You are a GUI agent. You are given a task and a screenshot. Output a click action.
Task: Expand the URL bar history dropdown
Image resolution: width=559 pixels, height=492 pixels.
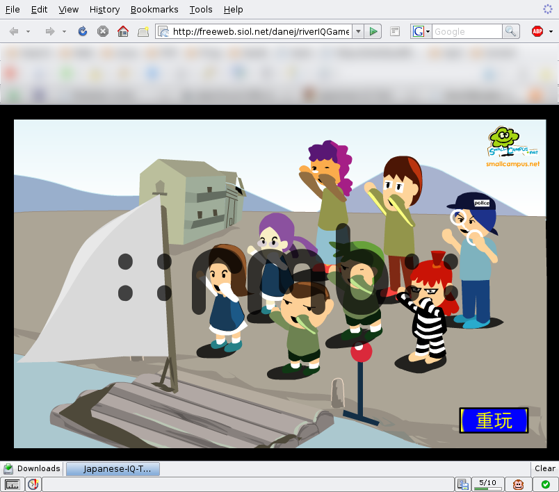[x=357, y=31]
